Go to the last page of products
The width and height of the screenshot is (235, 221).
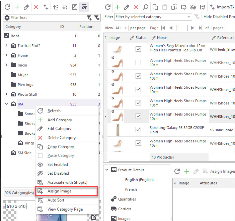pyautogui.click(x=201, y=28)
